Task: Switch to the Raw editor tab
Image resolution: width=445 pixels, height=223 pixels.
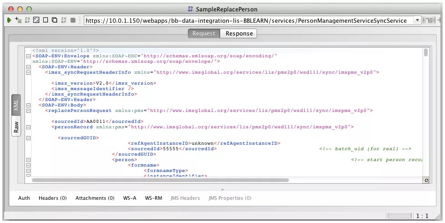Action: 16,127
